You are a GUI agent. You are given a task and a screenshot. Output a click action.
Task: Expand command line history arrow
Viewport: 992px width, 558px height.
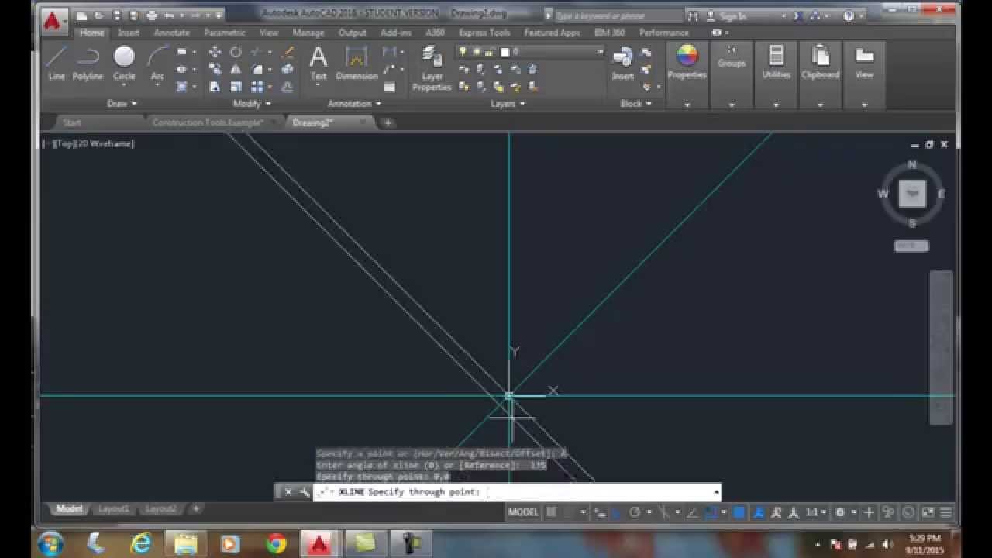click(x=716, y=491)
